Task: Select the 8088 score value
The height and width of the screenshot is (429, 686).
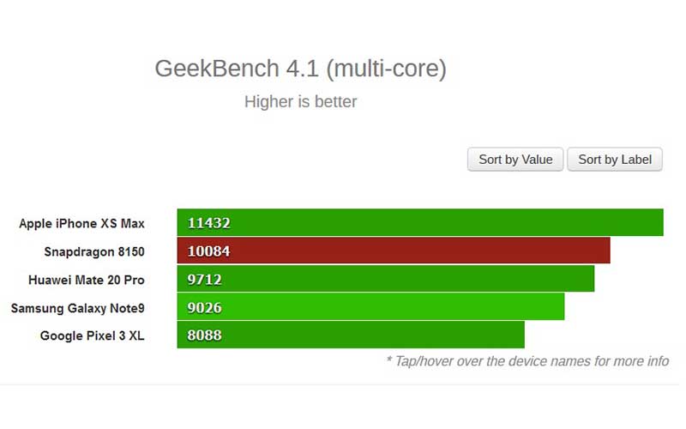Action: pyautogui.click(x=204, y=335)
